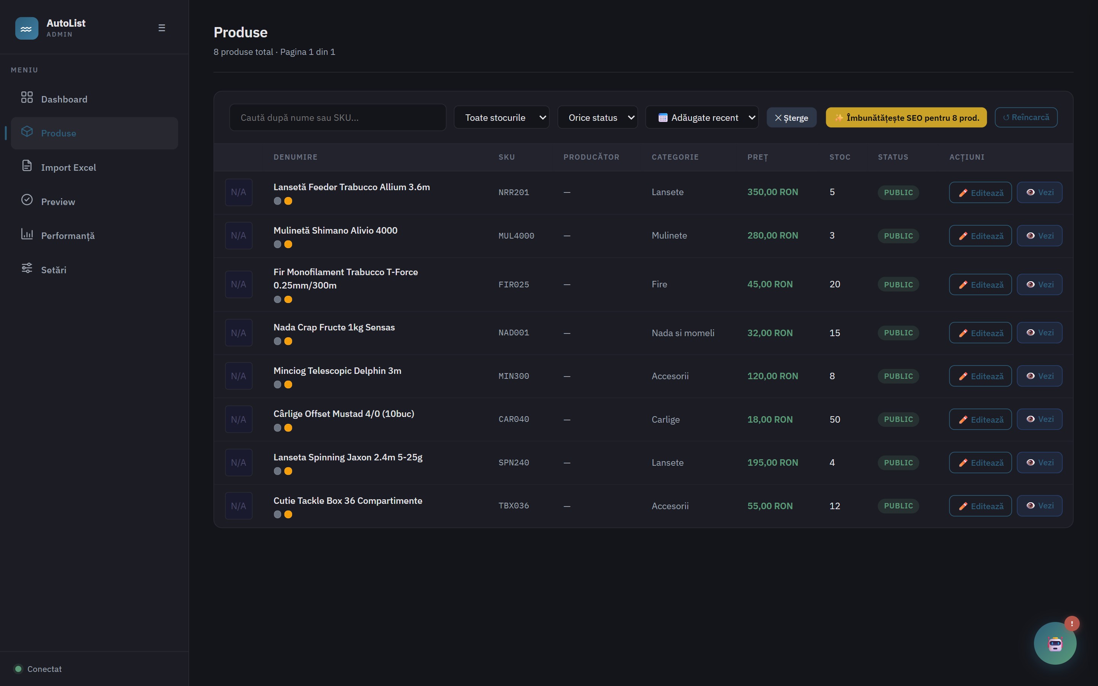The width and height of the screenshot is (1098, 686).
Task: Click category cell Nada si momeli
Action: point(683,333)
